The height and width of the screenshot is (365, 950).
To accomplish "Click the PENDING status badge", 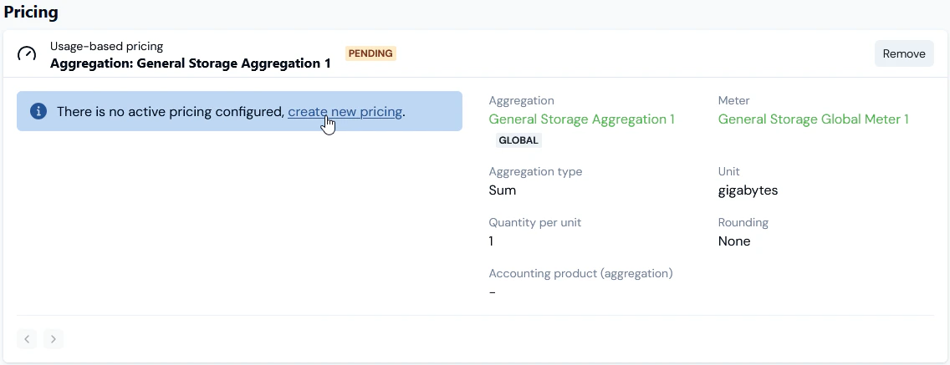I will click(370, 53).
